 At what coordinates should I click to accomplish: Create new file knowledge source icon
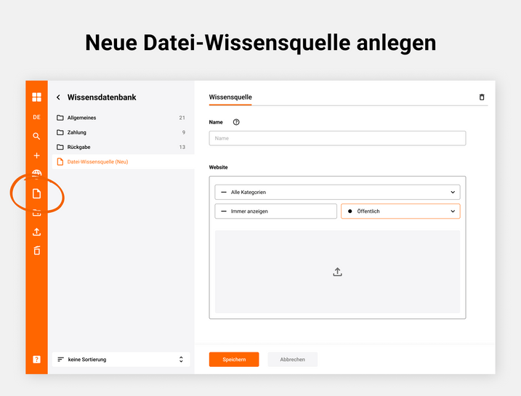(36, 194)
